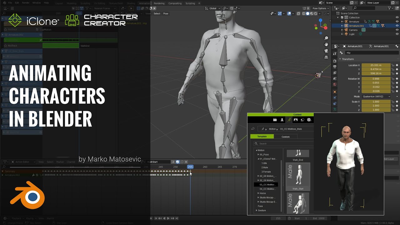
Task: Expand the Horse folder in Motion tree
Action: [258, 193]
